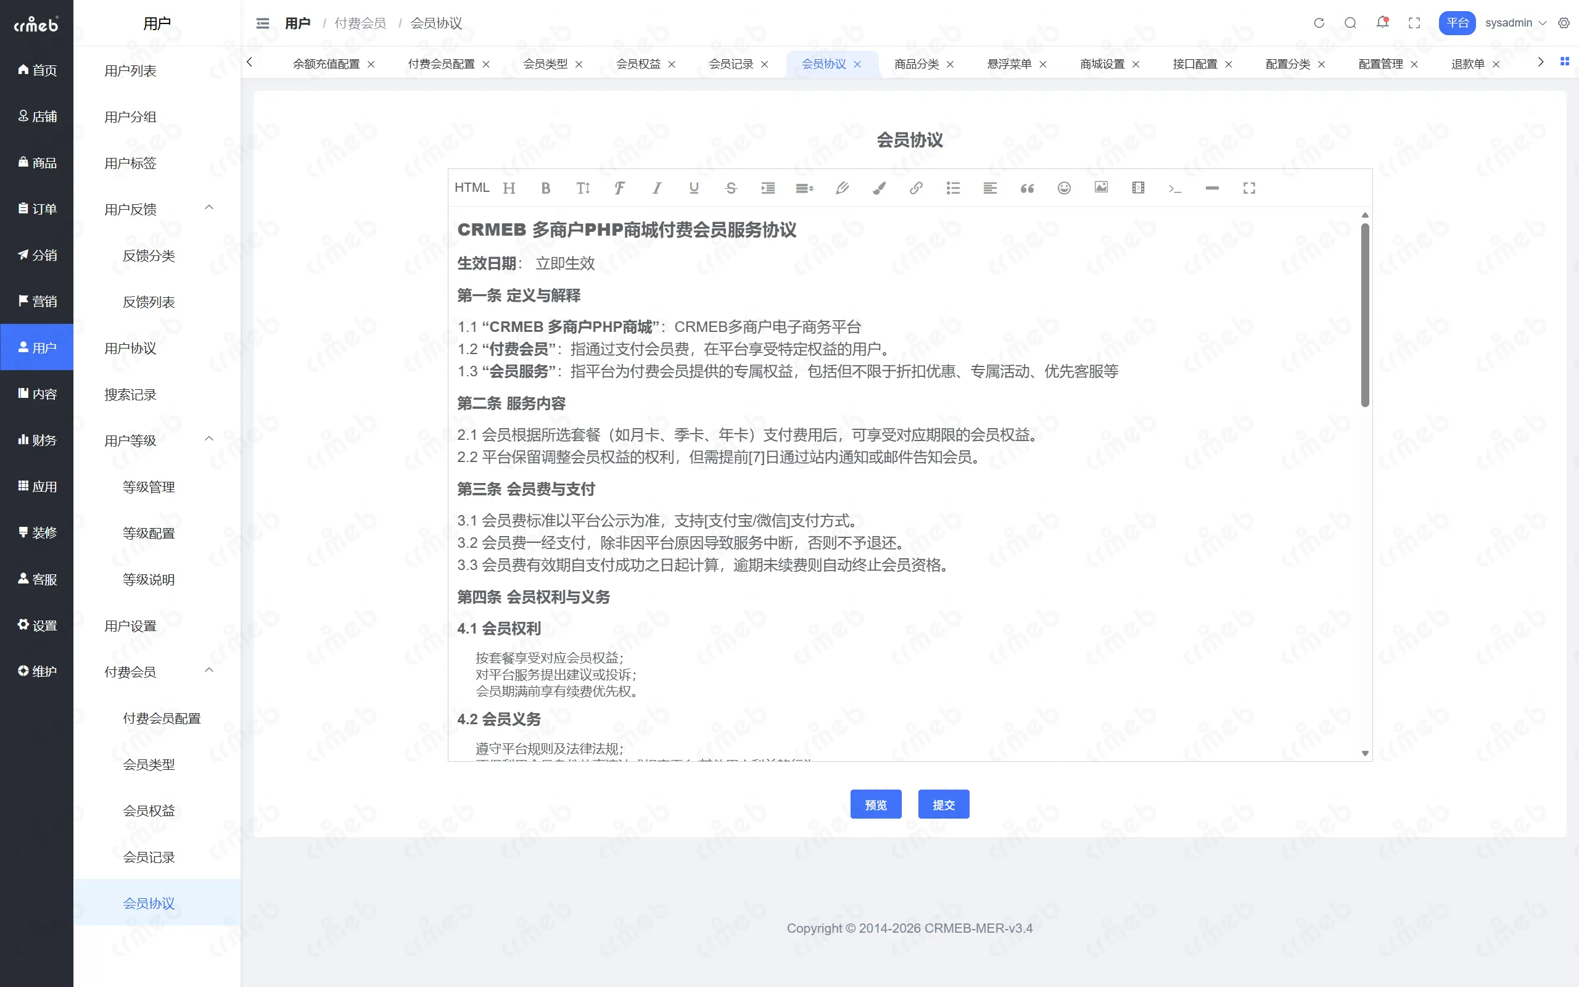Click the 提交 button
This screenshot has width=1579, height=987.
coord(944,804)
